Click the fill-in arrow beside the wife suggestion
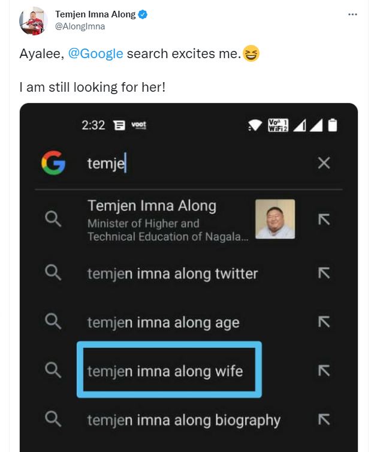This screenshot has width=377, height=452. click(x=324, y=371)
